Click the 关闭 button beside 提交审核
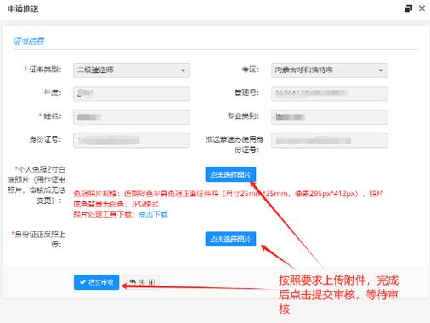The image size is (430, 323). [142, 282]
